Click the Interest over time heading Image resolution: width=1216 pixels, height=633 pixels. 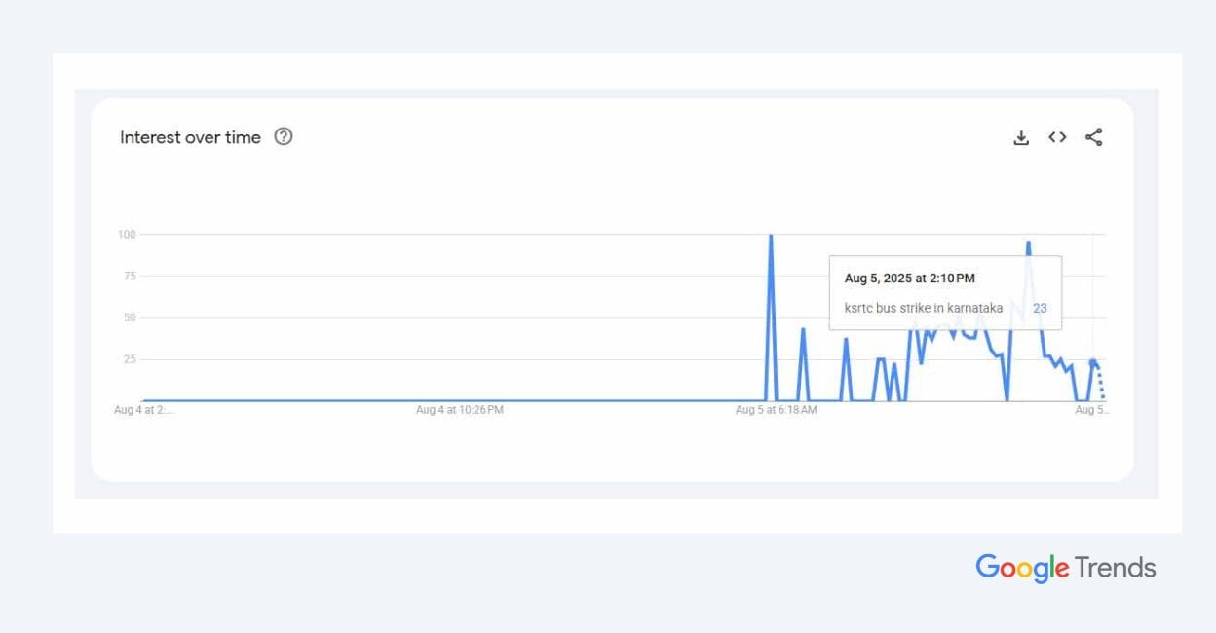point(190,137)
